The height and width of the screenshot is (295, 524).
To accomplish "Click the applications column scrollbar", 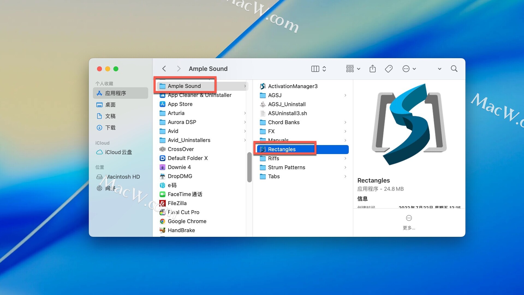I will (x=249, y=167).
